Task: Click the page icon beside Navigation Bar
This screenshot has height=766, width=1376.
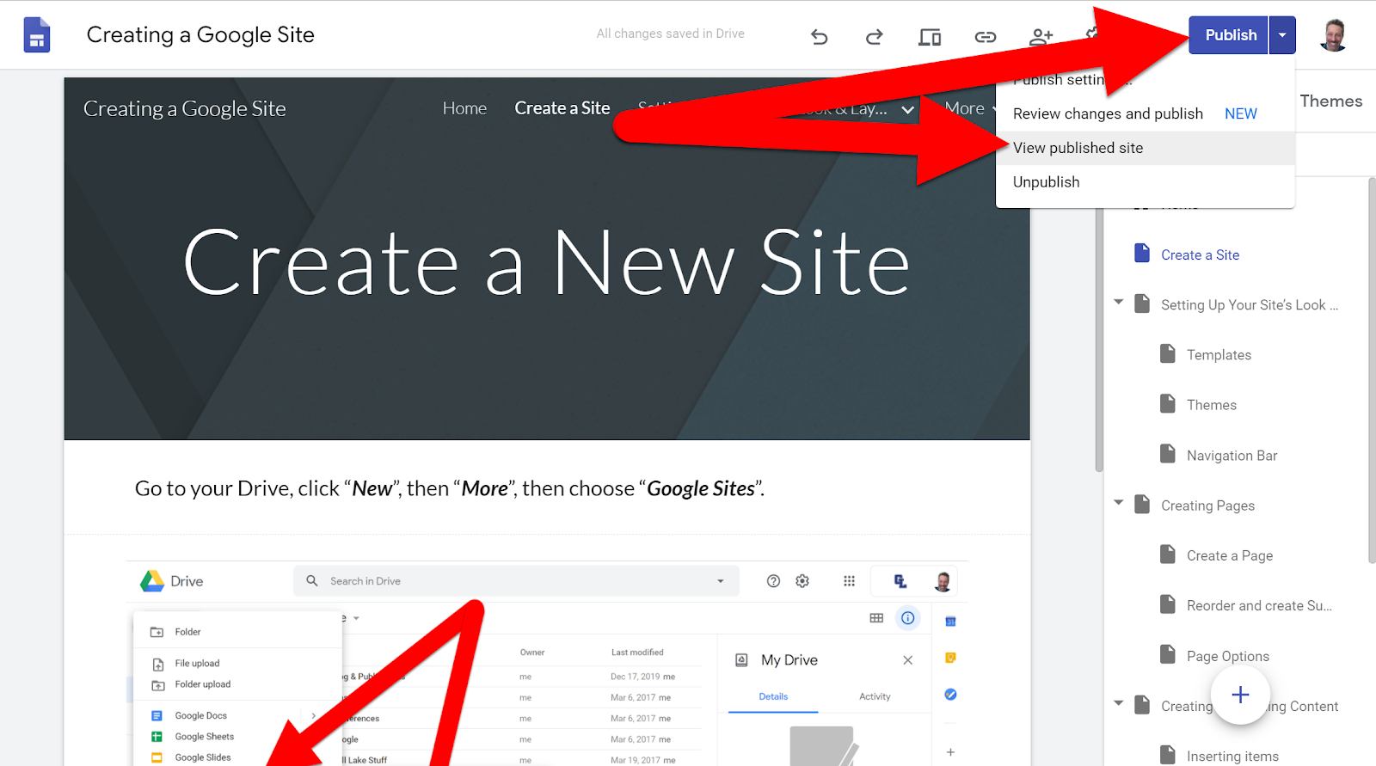Action: coord(1167,454)
